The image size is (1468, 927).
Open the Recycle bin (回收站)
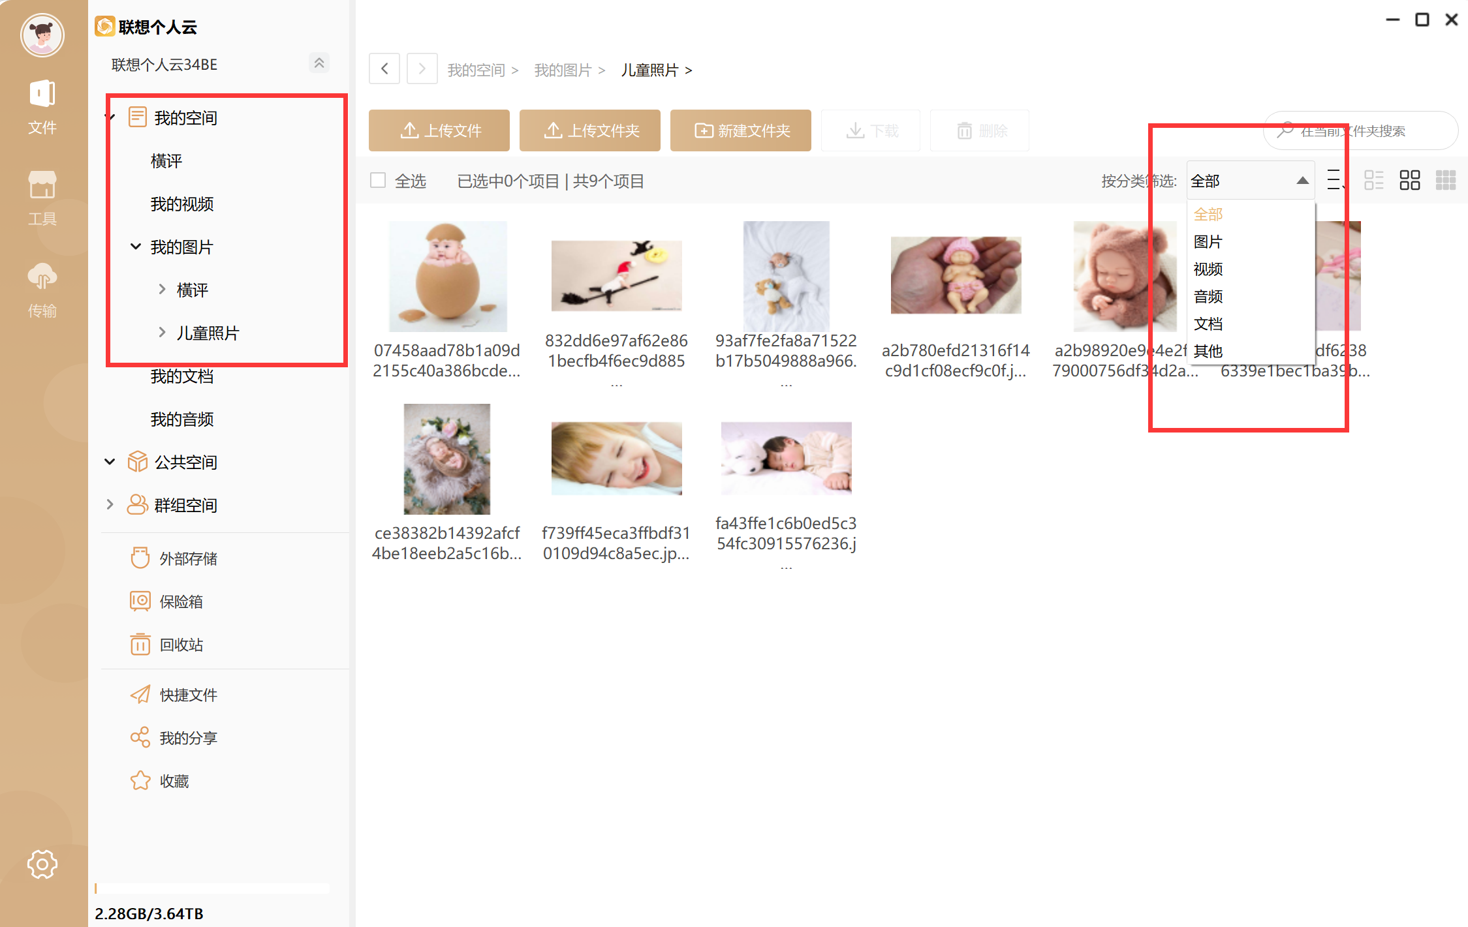pos(181,645)
